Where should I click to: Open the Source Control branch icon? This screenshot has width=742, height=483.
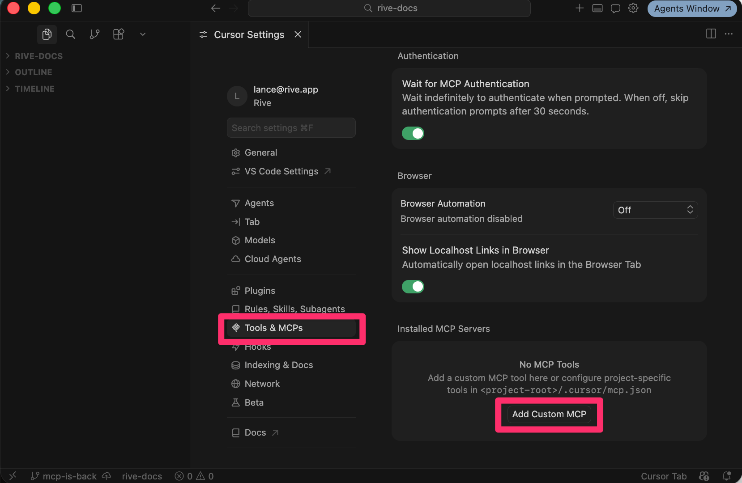pos(94,34)
